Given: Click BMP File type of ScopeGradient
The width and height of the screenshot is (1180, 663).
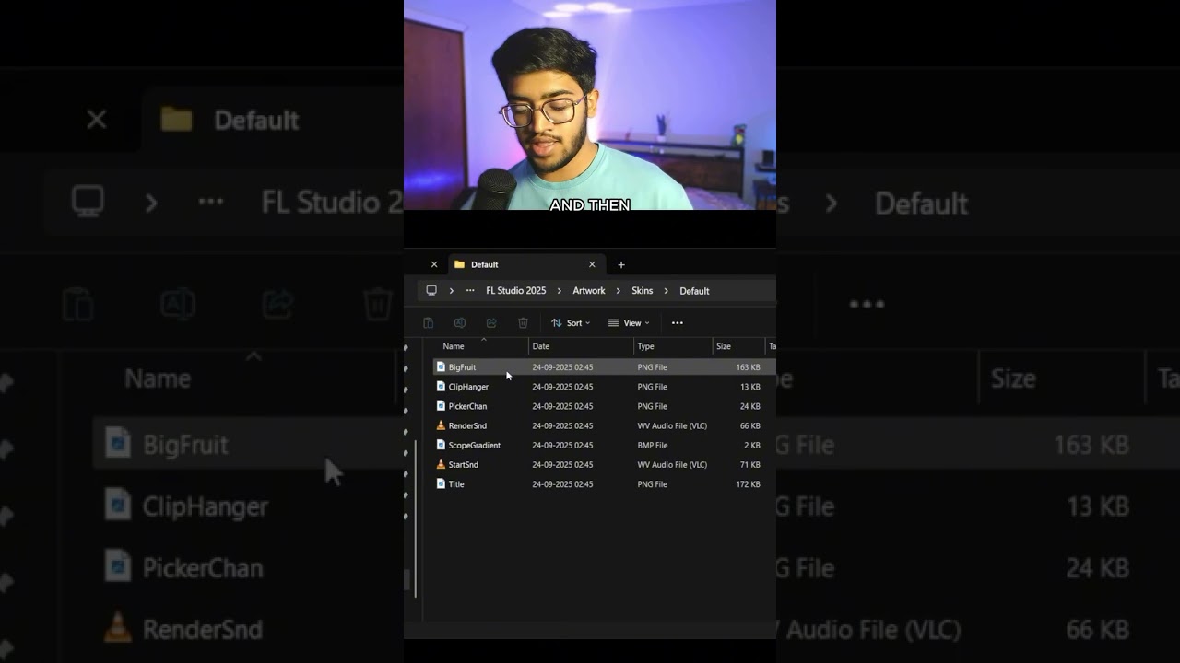Looking at the screenshot, I should tap(652, 445).
